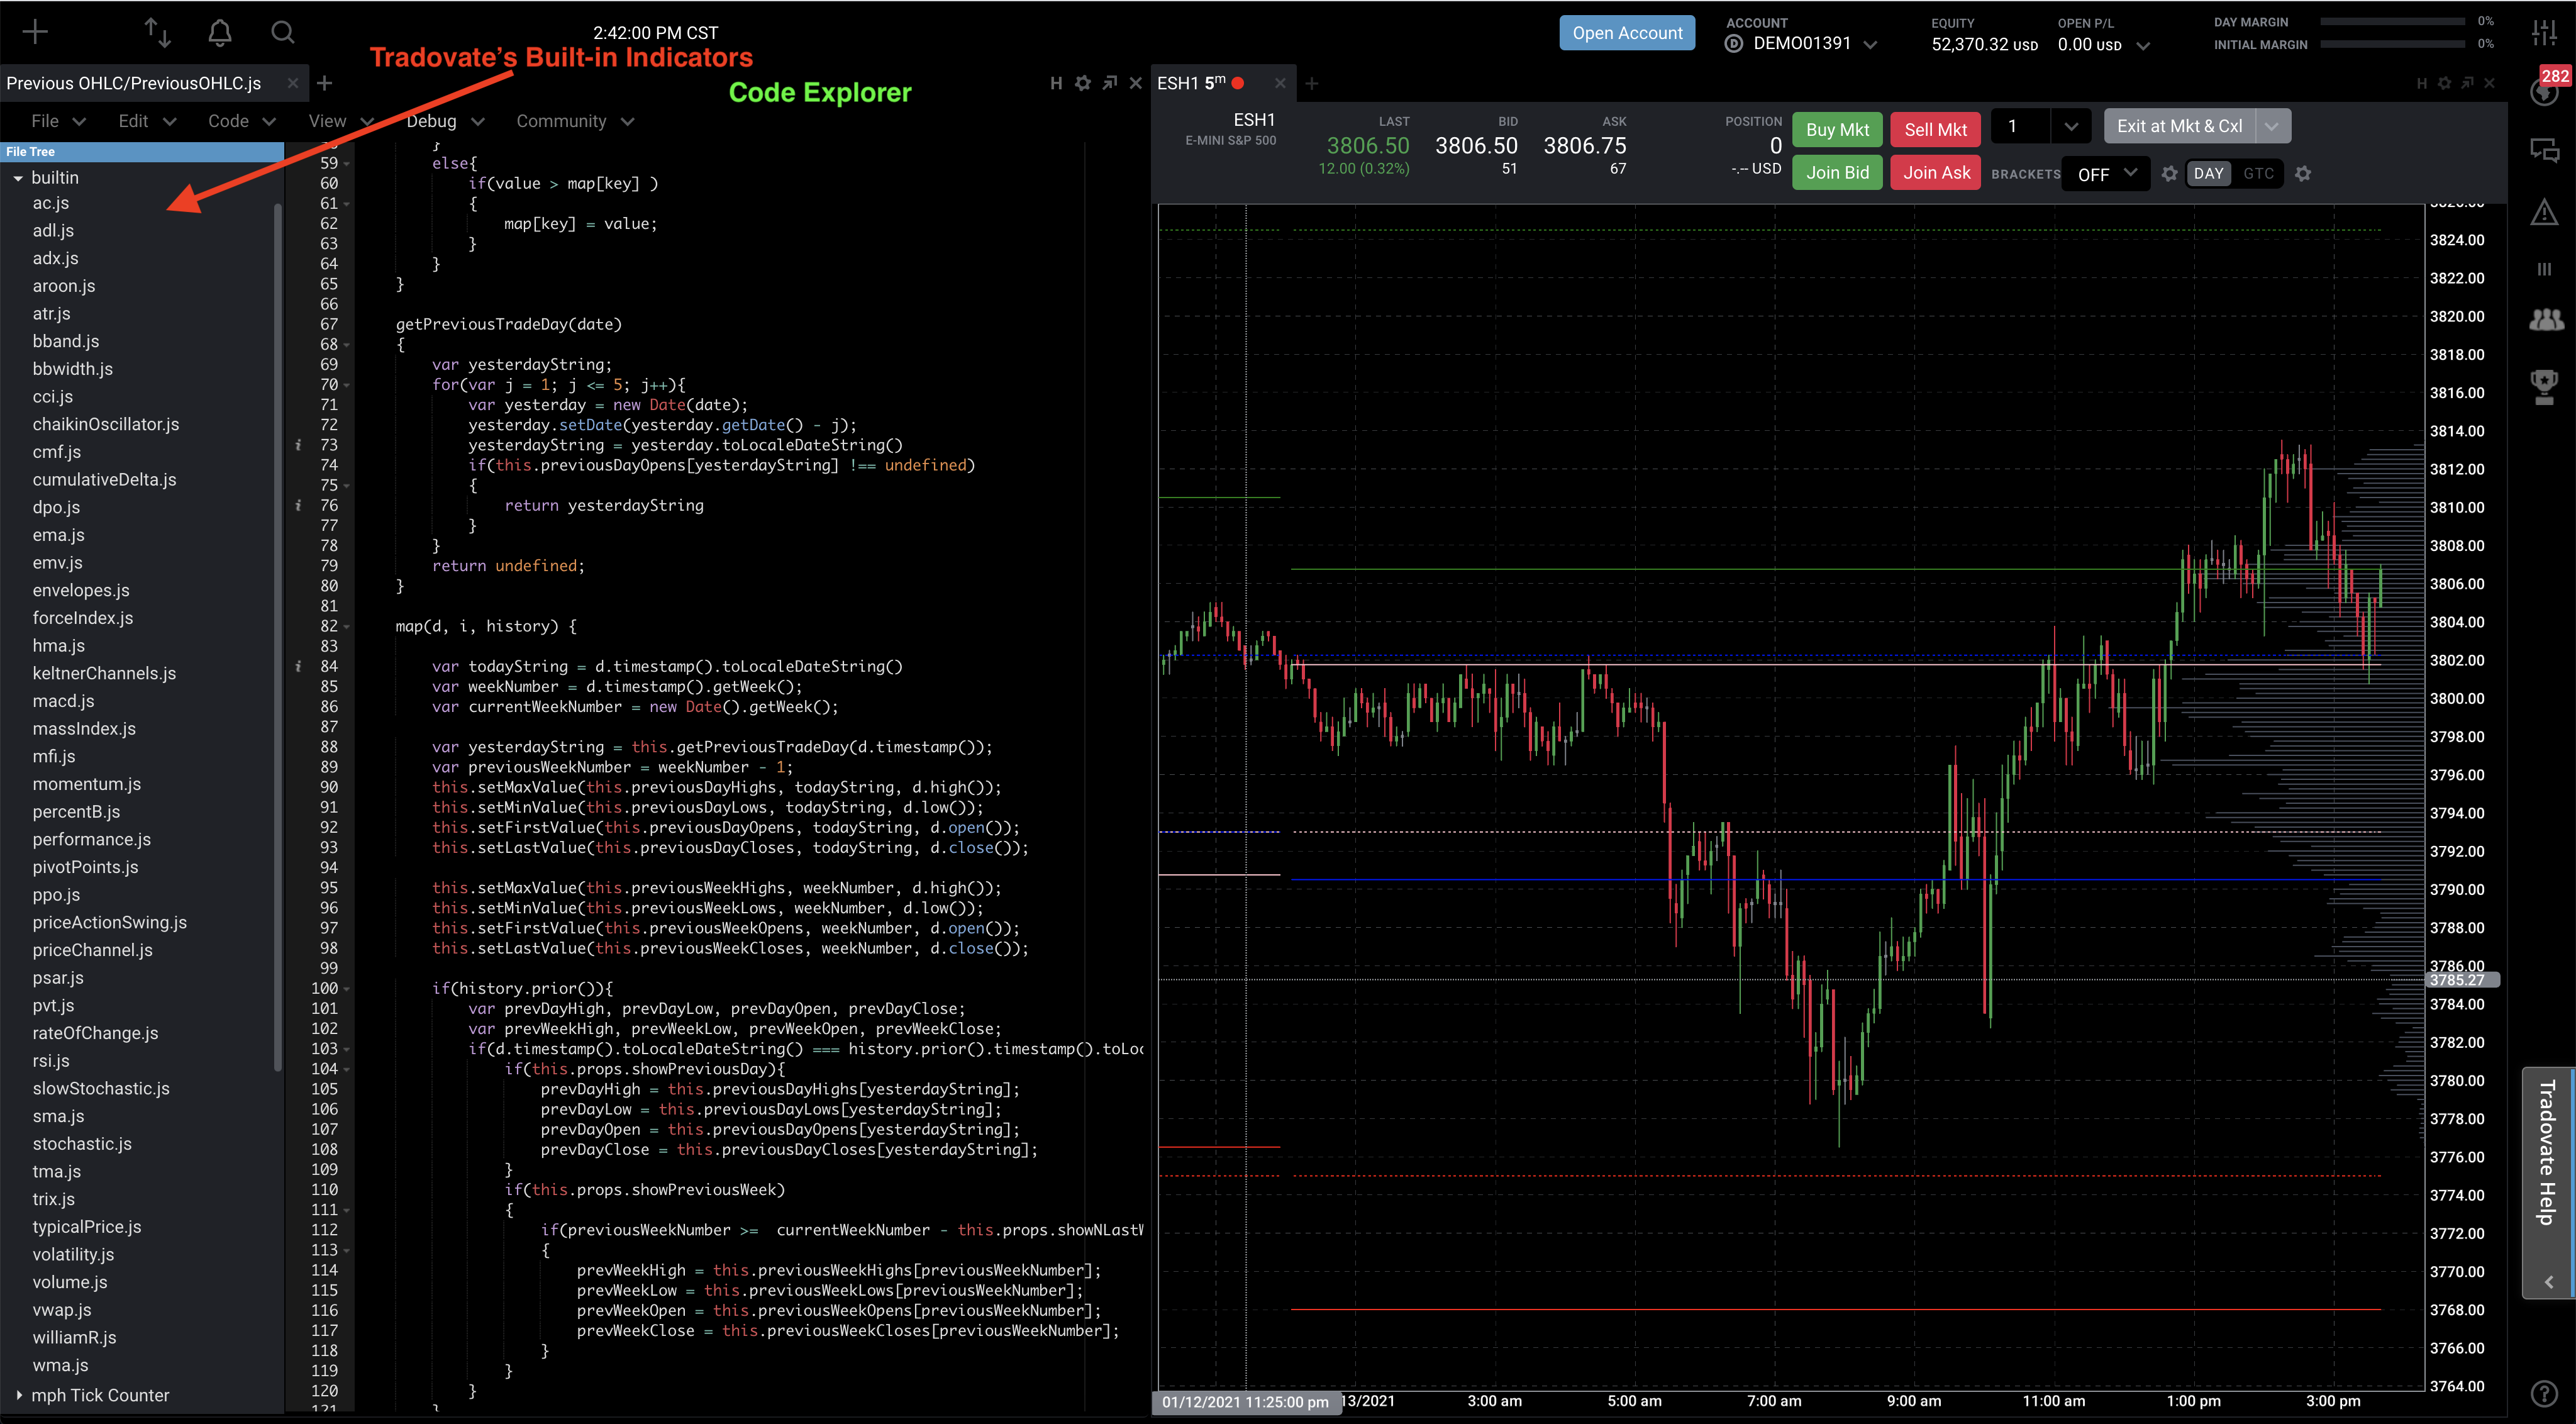Click the plus icon to add a new module
2576x1424 pixels.
35,32
